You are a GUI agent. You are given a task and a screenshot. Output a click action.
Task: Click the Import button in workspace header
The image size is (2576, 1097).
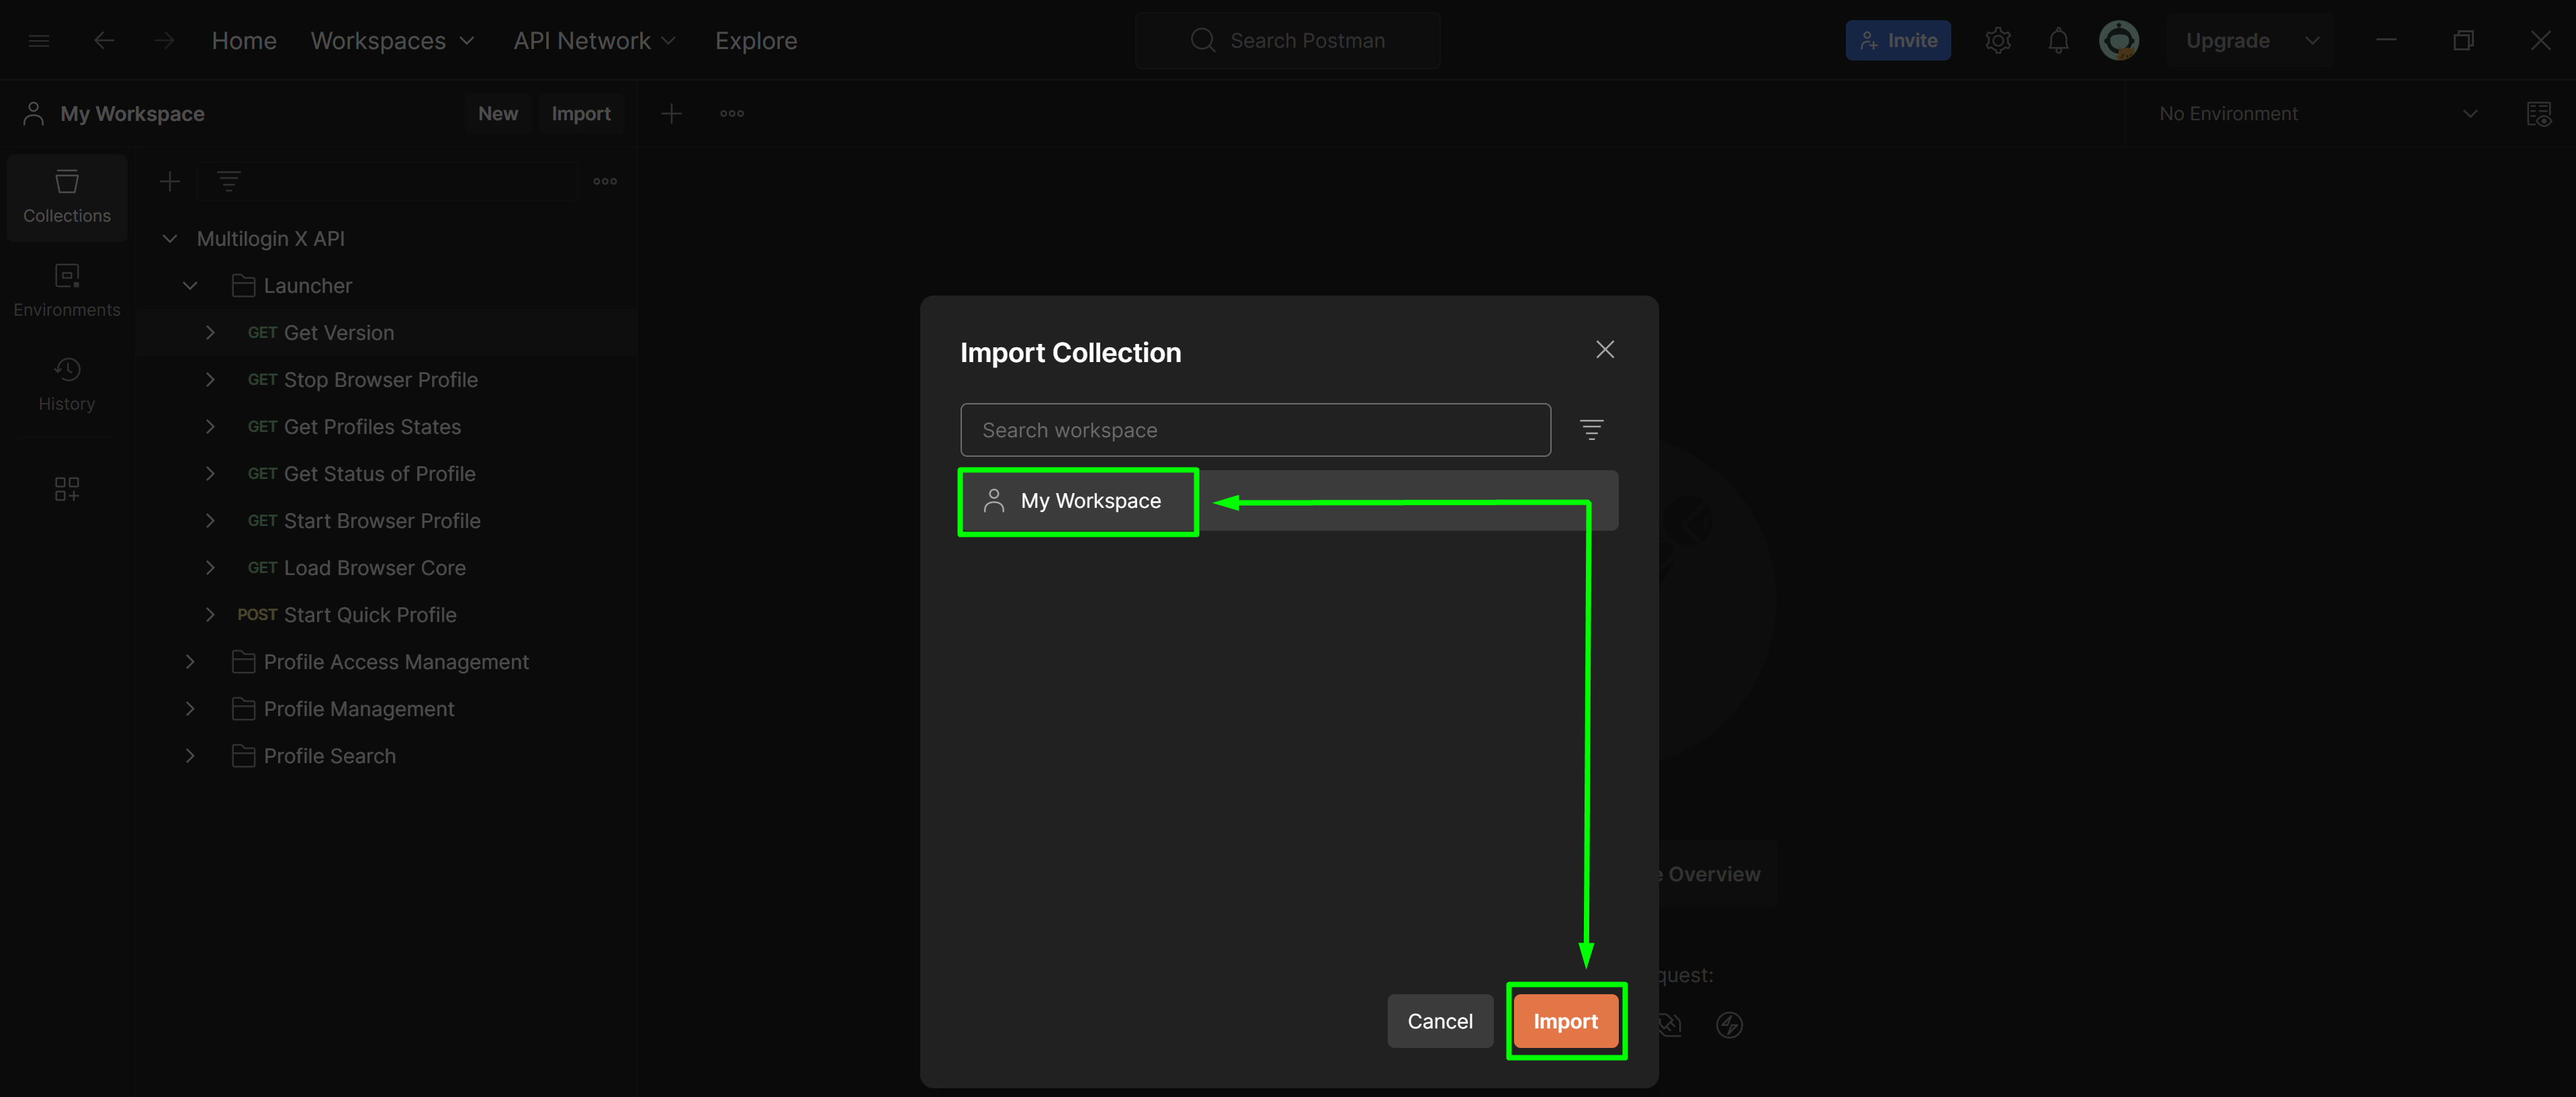(581, 114)
